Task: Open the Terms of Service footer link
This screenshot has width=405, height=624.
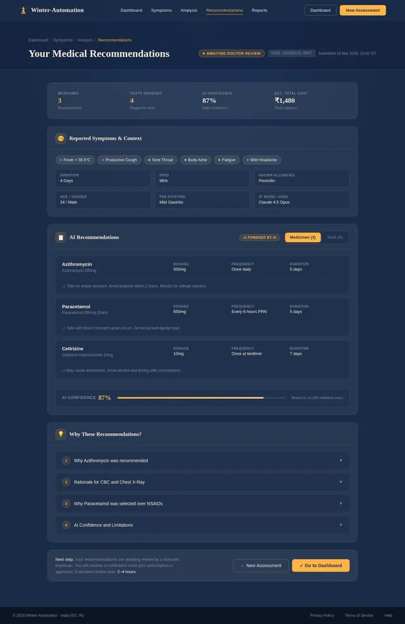Action: (x=359, y=615)
